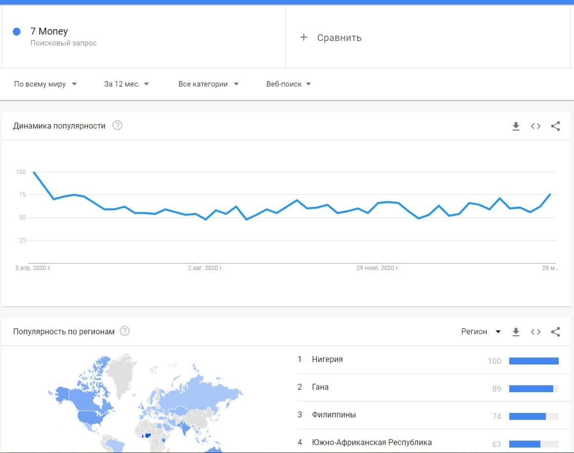Select Филиппины in the region ranking
The image size is (574, 453).
(333, 415)
